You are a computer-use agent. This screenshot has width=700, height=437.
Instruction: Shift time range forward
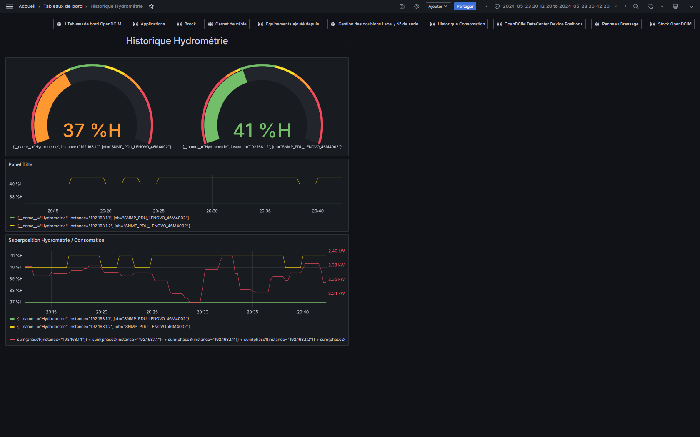[625, 6]
